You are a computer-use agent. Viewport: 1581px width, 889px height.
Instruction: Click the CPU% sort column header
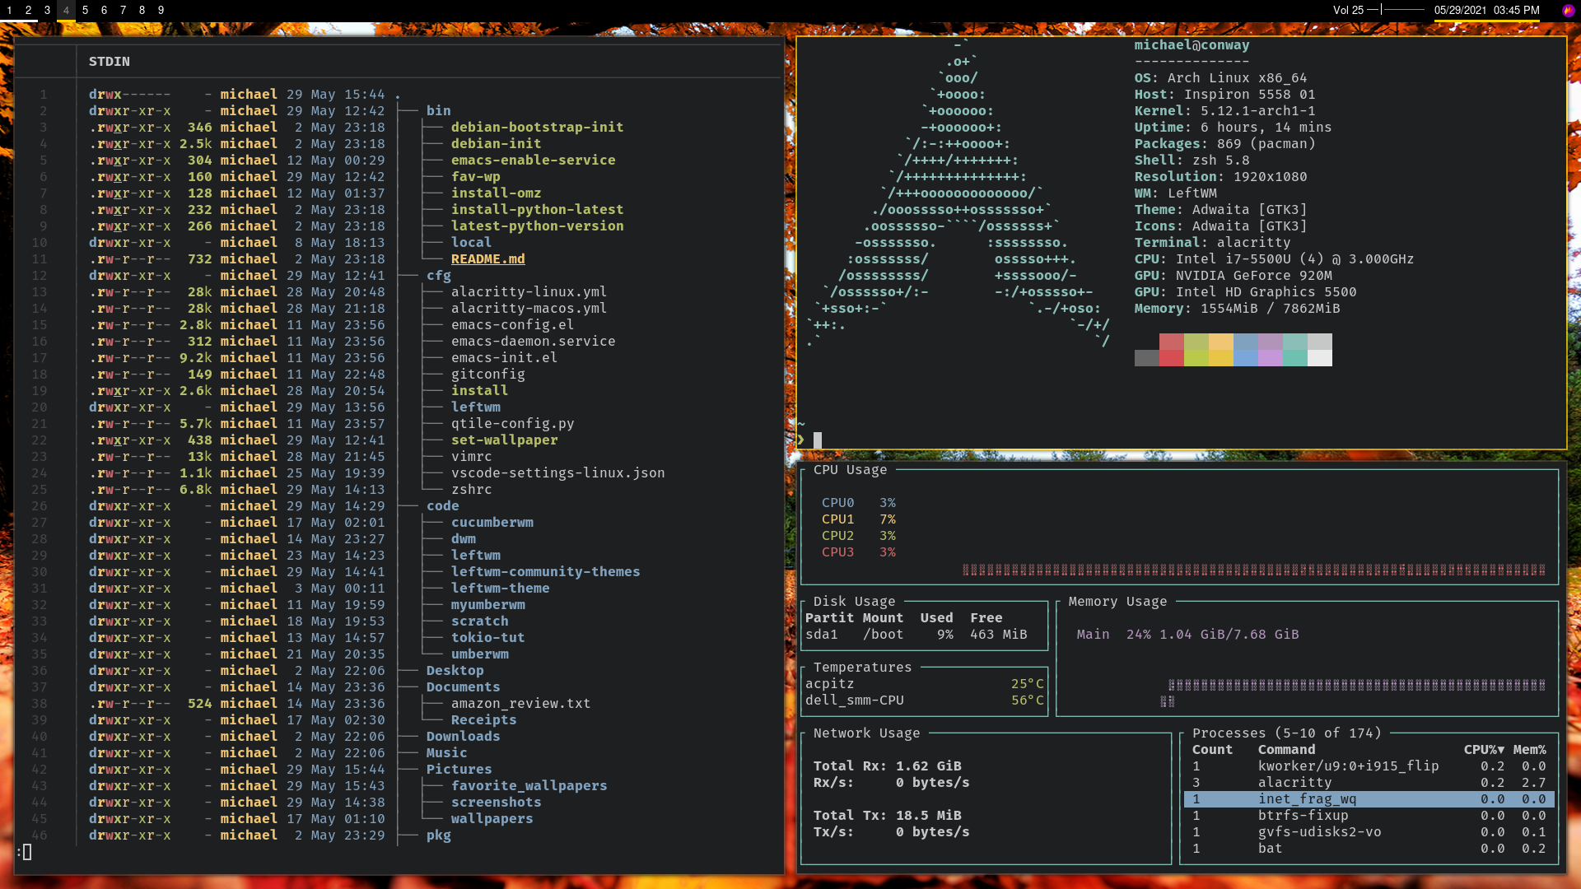pos(1483,749)
